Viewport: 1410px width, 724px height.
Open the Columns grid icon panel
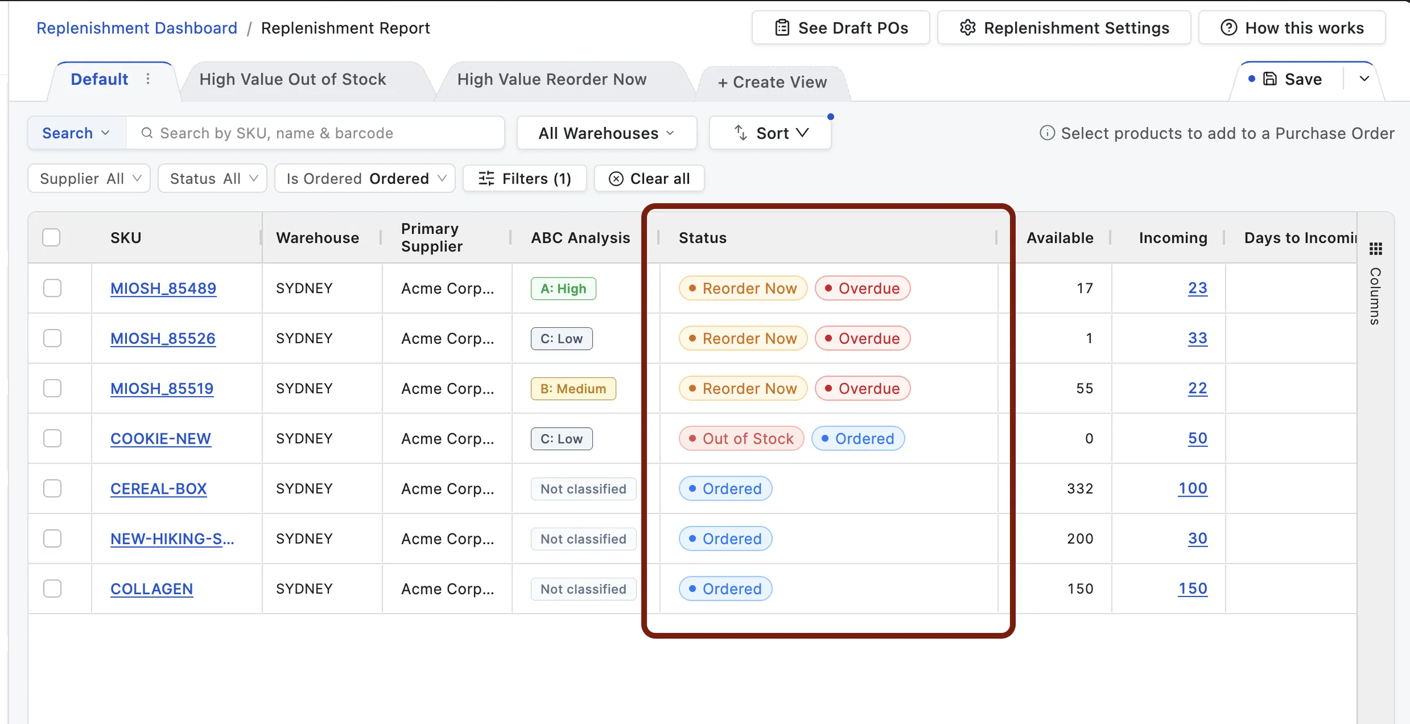point(1375,249)
